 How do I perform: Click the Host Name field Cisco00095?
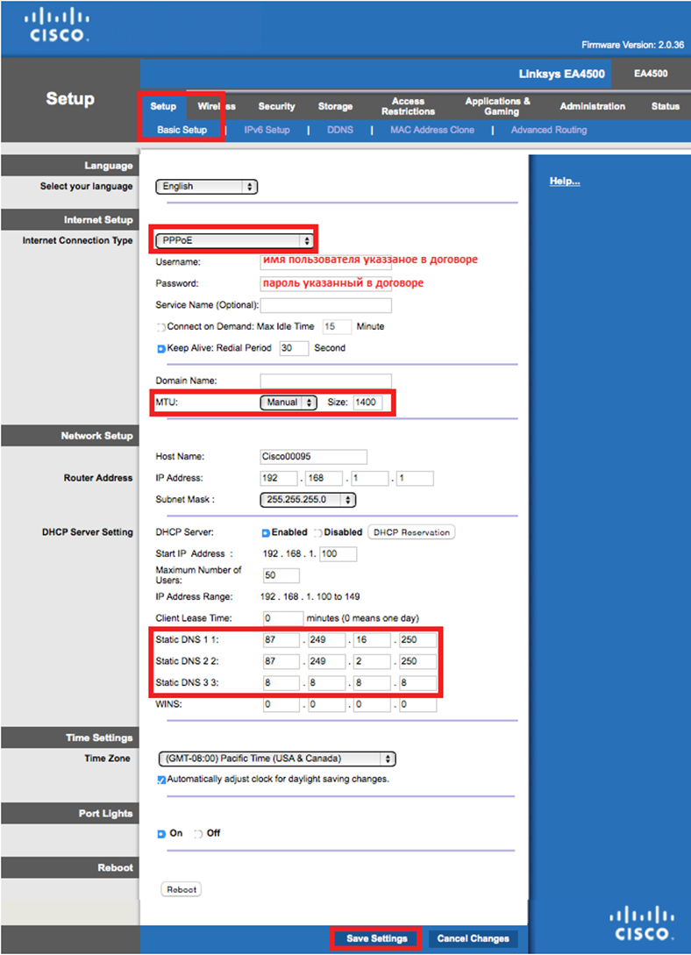(314, 457)
